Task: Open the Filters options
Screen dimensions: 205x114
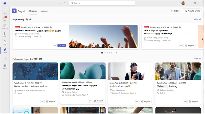Action: pos(175,11)
